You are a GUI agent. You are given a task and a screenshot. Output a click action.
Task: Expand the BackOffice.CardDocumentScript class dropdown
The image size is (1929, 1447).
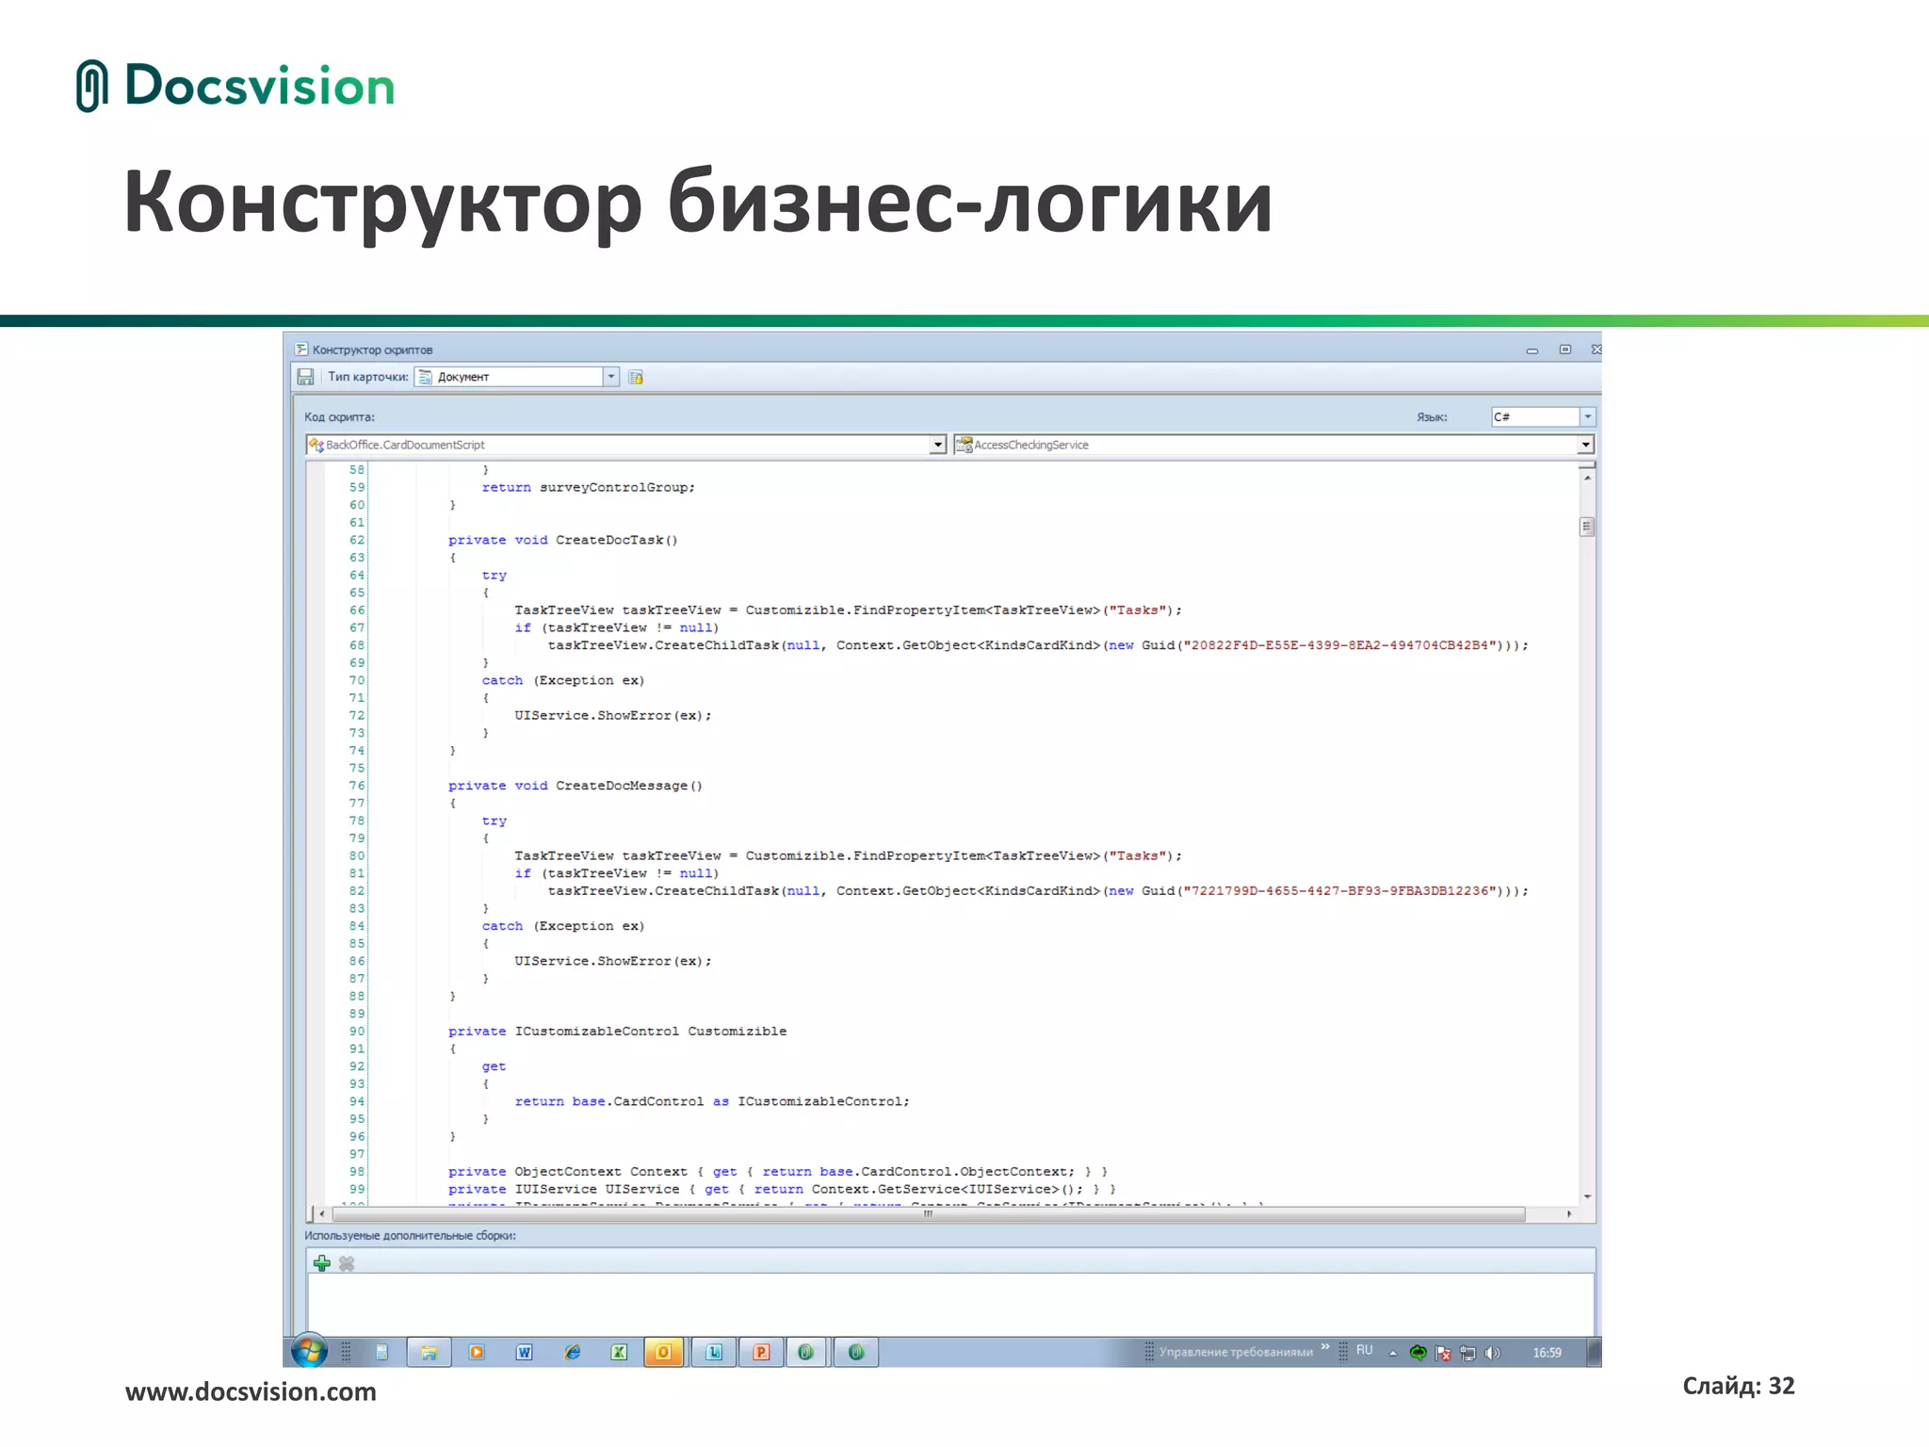[x=937, y=445]
